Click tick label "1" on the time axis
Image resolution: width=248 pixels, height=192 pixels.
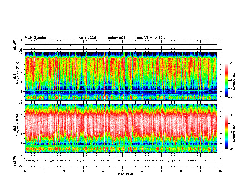coord(44,171)
